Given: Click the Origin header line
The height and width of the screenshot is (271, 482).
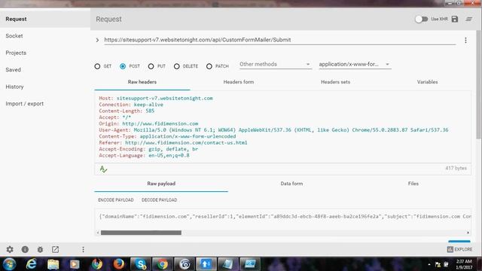Looking at the screenshot, I should coord(148,123).
